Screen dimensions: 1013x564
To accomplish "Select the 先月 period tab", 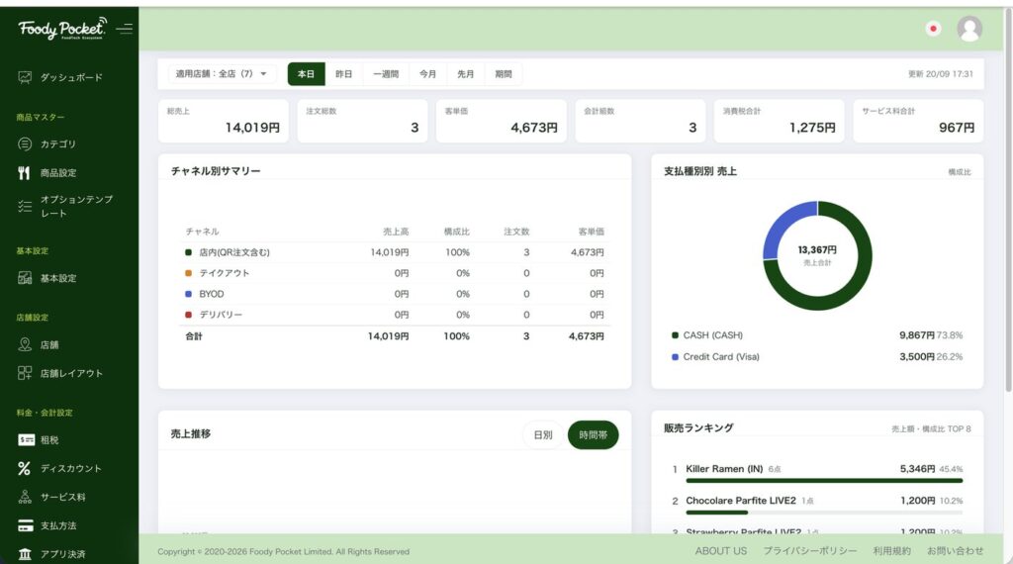I will tap(465, 73).
